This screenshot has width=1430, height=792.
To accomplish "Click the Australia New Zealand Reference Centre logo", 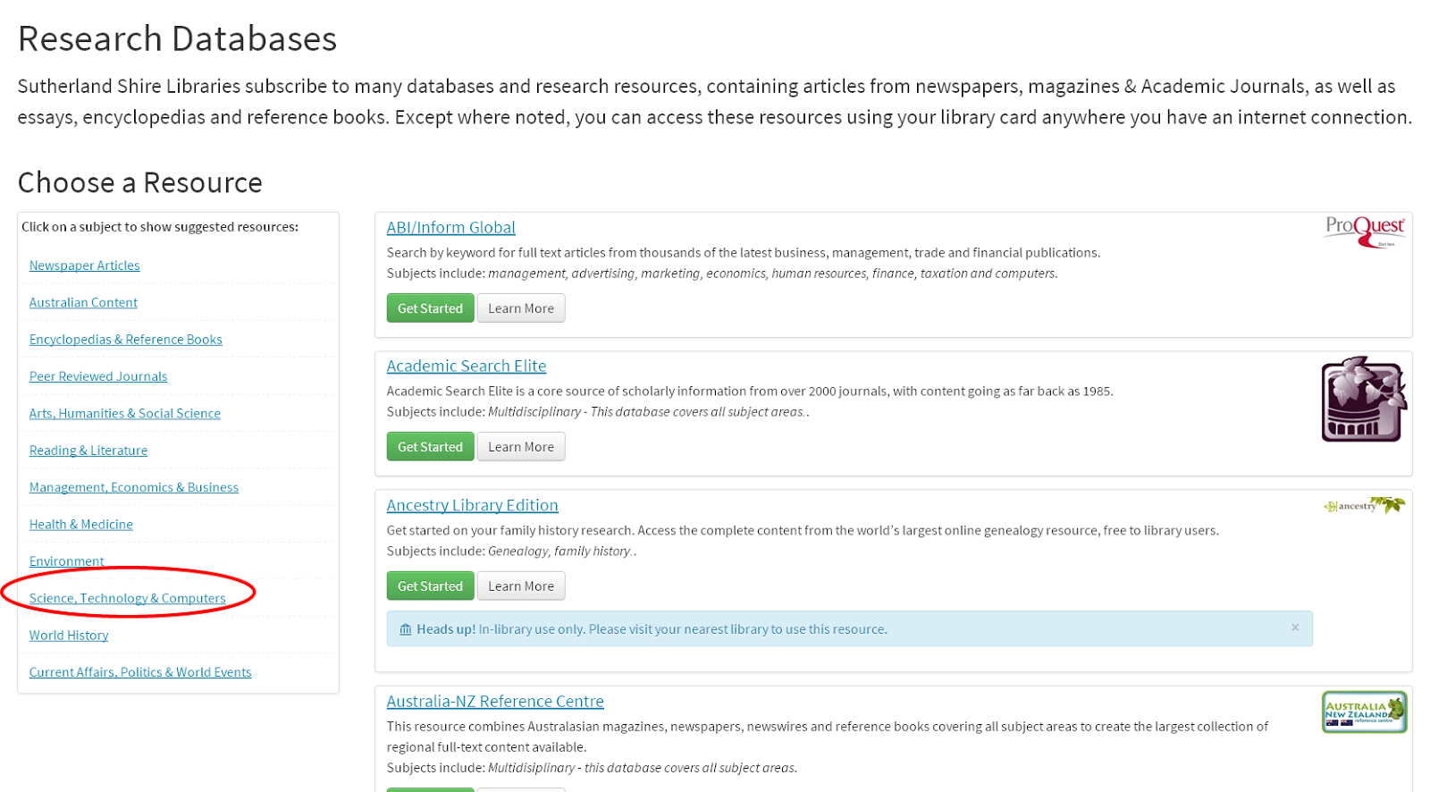I will (x=1364, y=712).
